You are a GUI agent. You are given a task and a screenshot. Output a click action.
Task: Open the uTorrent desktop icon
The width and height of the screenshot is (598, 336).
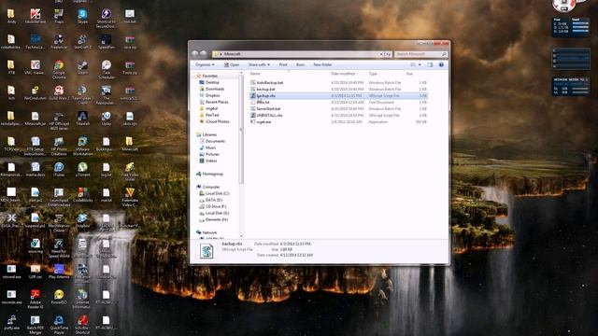[x=83, y=170]
